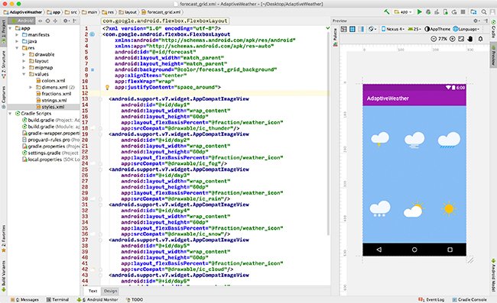Click the Make Project hammer icon

click(387, 12)
